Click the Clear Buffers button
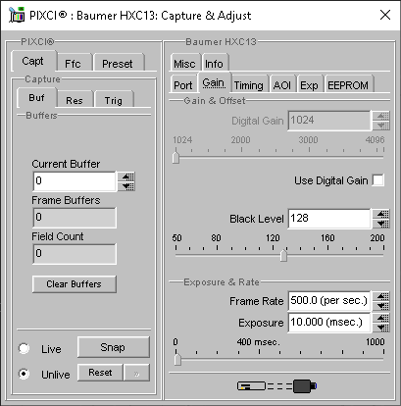 point(75,283)
